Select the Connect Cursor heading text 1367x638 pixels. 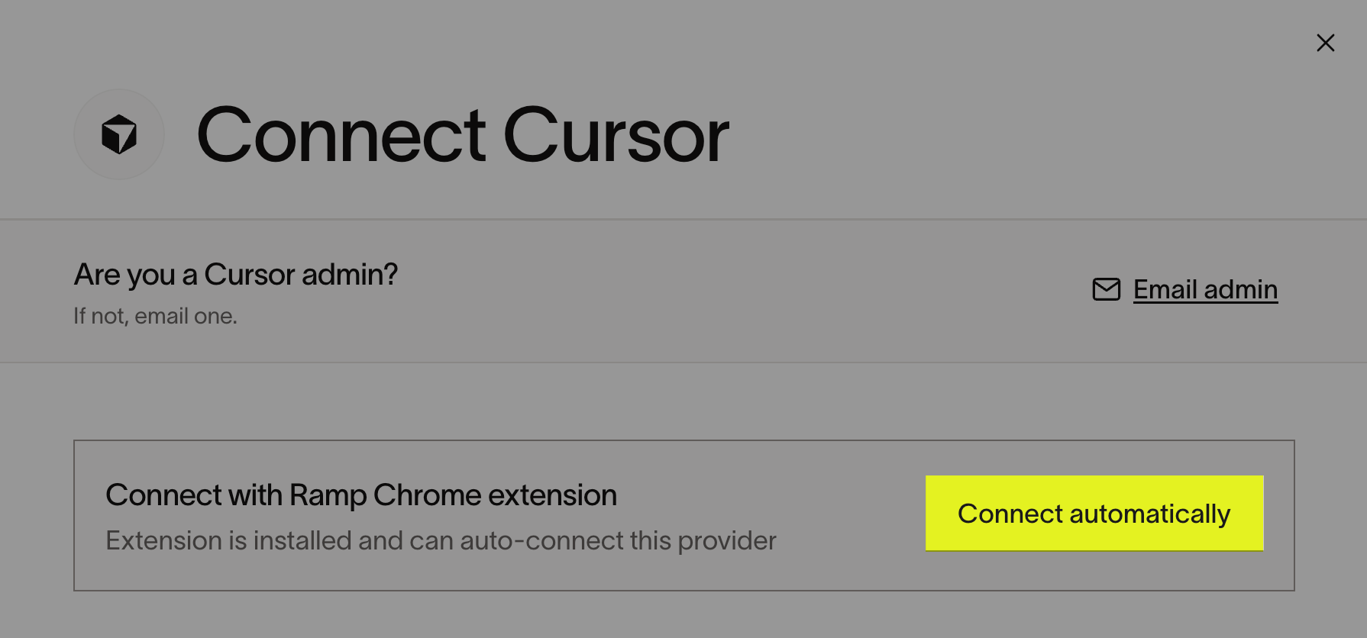[463, 136]
